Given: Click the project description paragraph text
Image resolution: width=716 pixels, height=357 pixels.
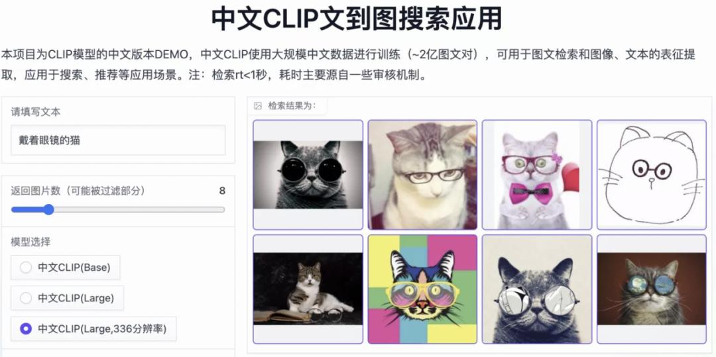Looking at the screenshot, I should pos(348,65).
